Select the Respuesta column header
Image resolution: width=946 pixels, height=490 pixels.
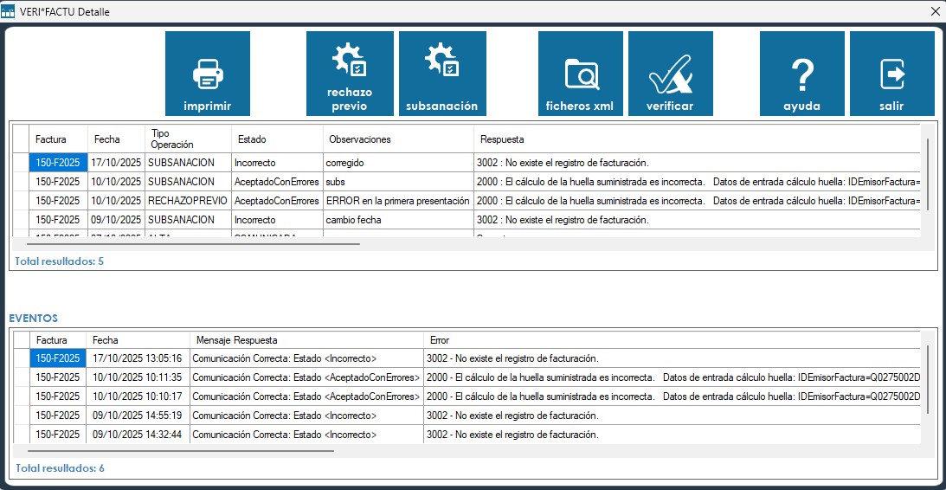(x=502, y=139)
